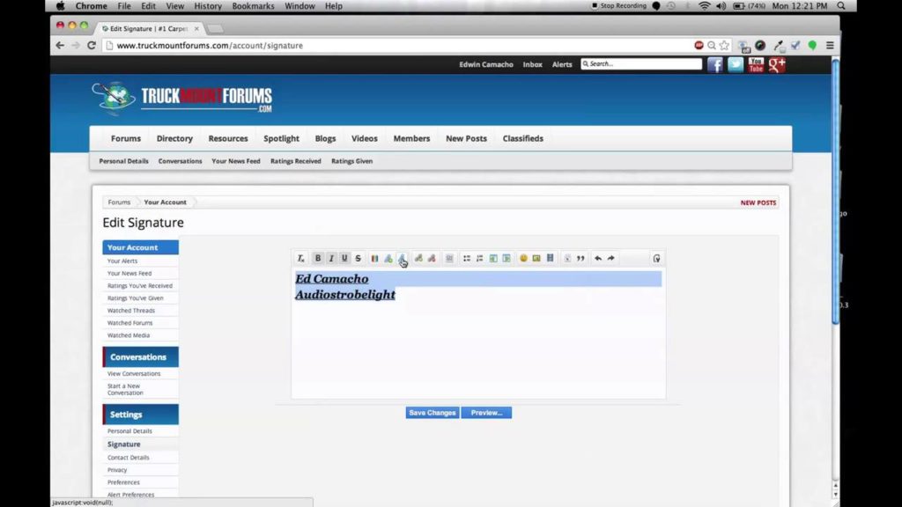Click the outdent icon
902x507 pixels.
click(x=493, y=259)
